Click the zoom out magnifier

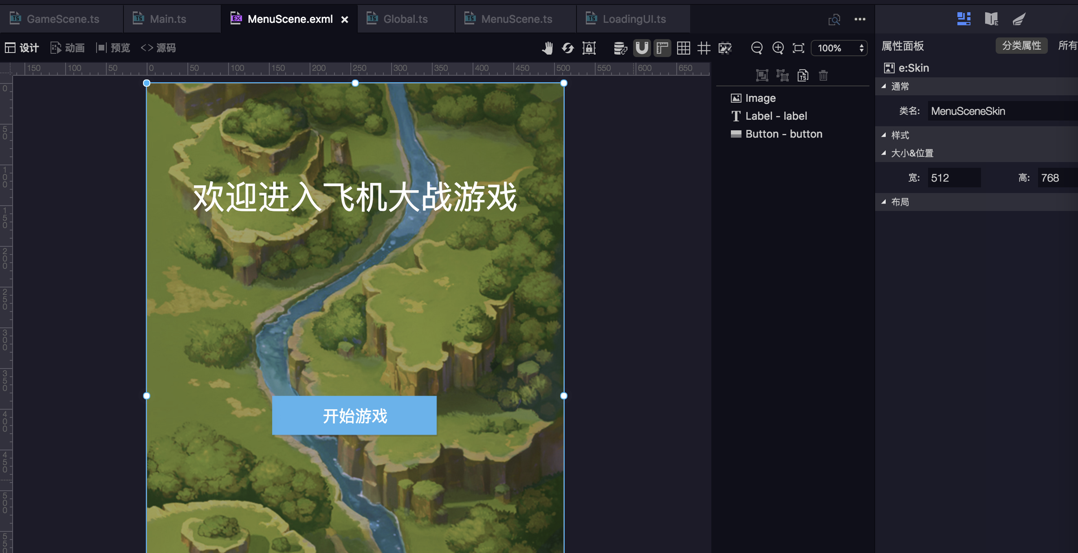pos(756,48)
